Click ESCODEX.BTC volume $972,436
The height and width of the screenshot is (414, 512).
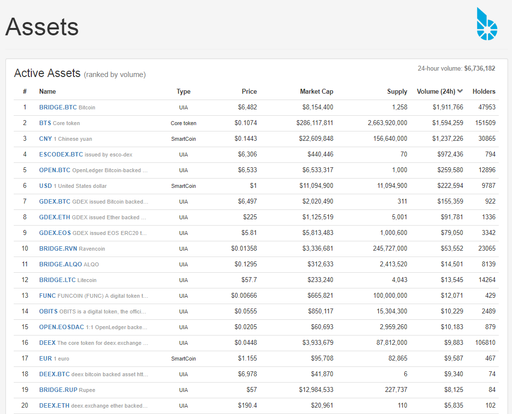[x=450, y=155]
